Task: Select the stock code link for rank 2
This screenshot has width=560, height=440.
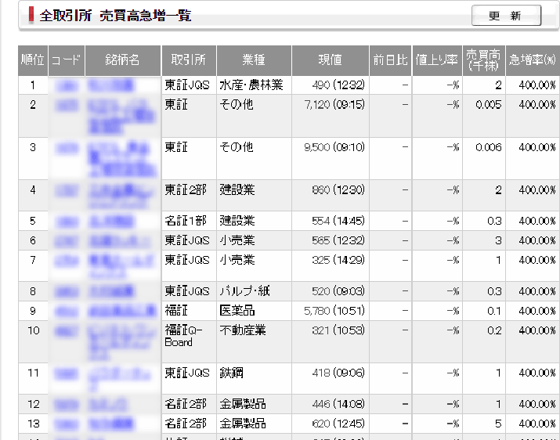Action: [67, 104]
